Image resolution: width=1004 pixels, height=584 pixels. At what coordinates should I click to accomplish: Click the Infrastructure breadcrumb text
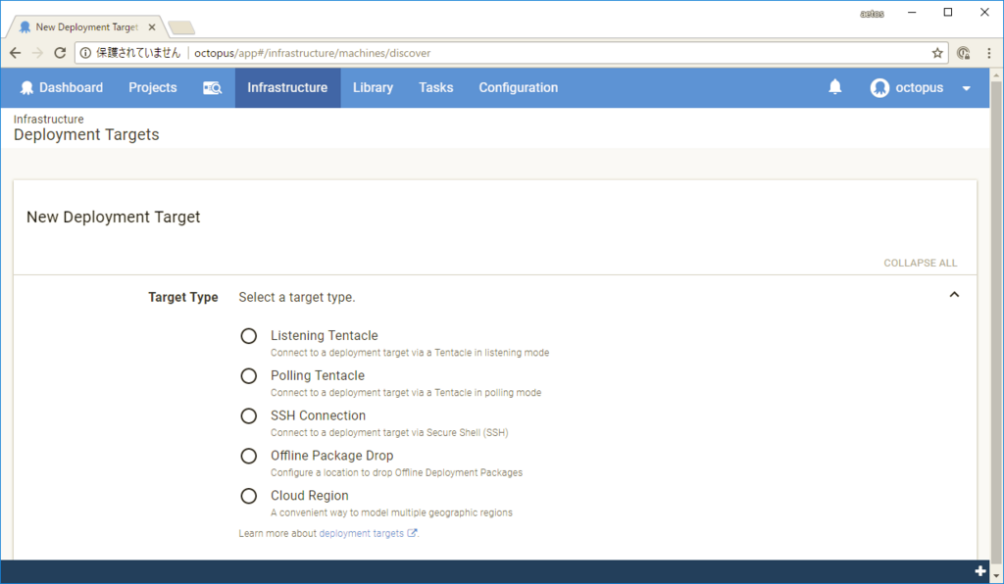(x=49, y=119)
